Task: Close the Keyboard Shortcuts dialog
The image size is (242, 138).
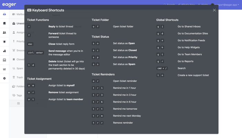Action: 214,10
